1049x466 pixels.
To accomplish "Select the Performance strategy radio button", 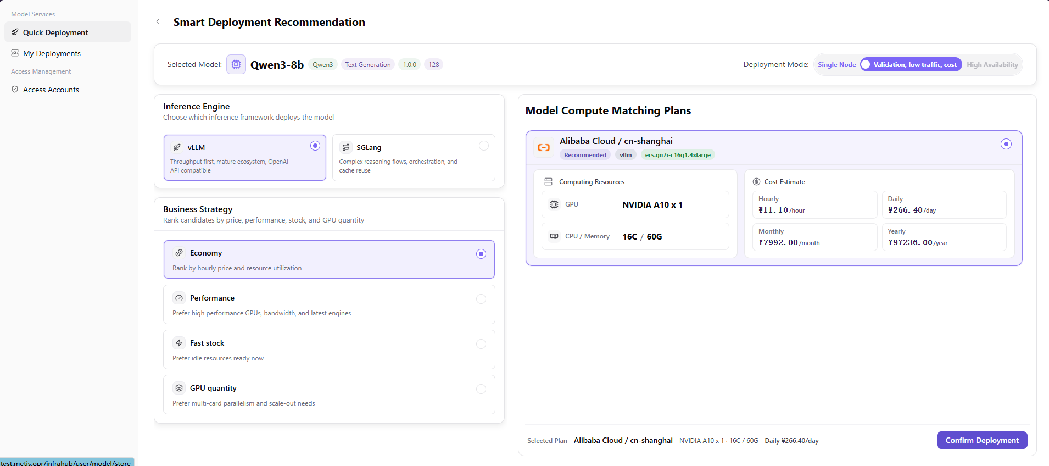I will click(481, 299).
